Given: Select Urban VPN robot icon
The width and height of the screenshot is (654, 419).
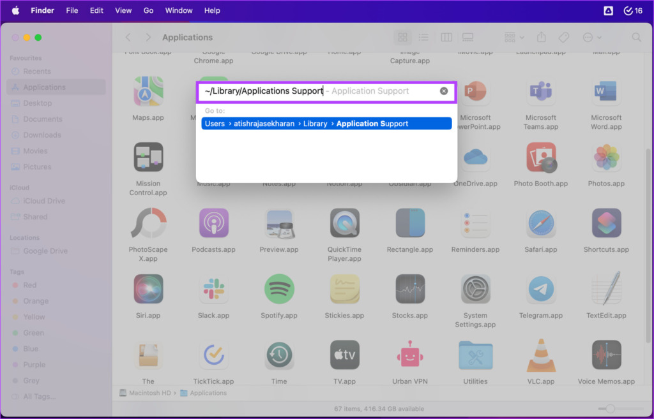Looking at the screenshot, I should coord(410,355).
